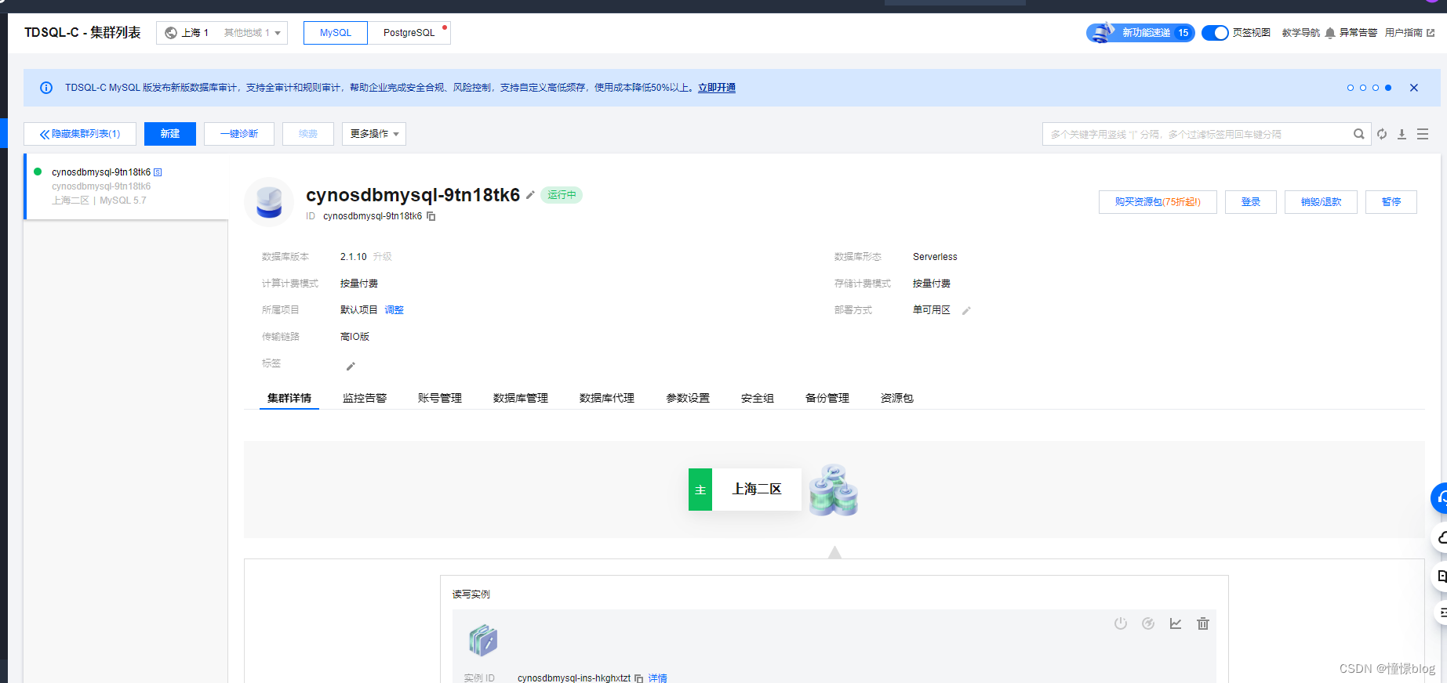Open 新功能速递 announcement badge
The height and width of the screenshot is (683, 1447).
point(1140,33)
